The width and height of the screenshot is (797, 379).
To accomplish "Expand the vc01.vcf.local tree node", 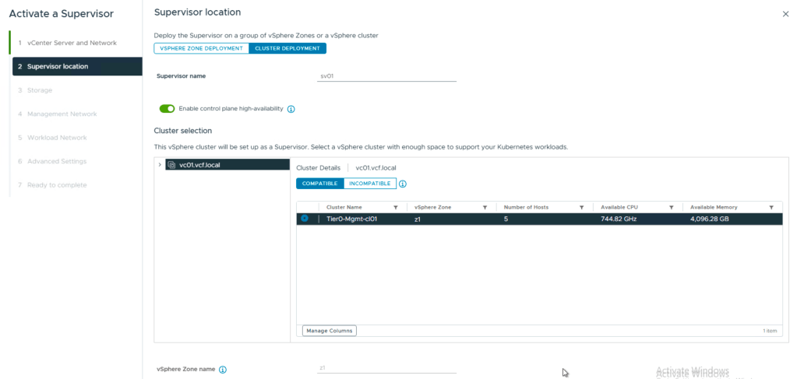I will [160, 165].
